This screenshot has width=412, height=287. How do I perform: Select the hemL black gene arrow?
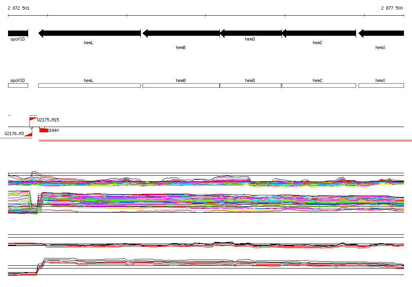(89, 33)
